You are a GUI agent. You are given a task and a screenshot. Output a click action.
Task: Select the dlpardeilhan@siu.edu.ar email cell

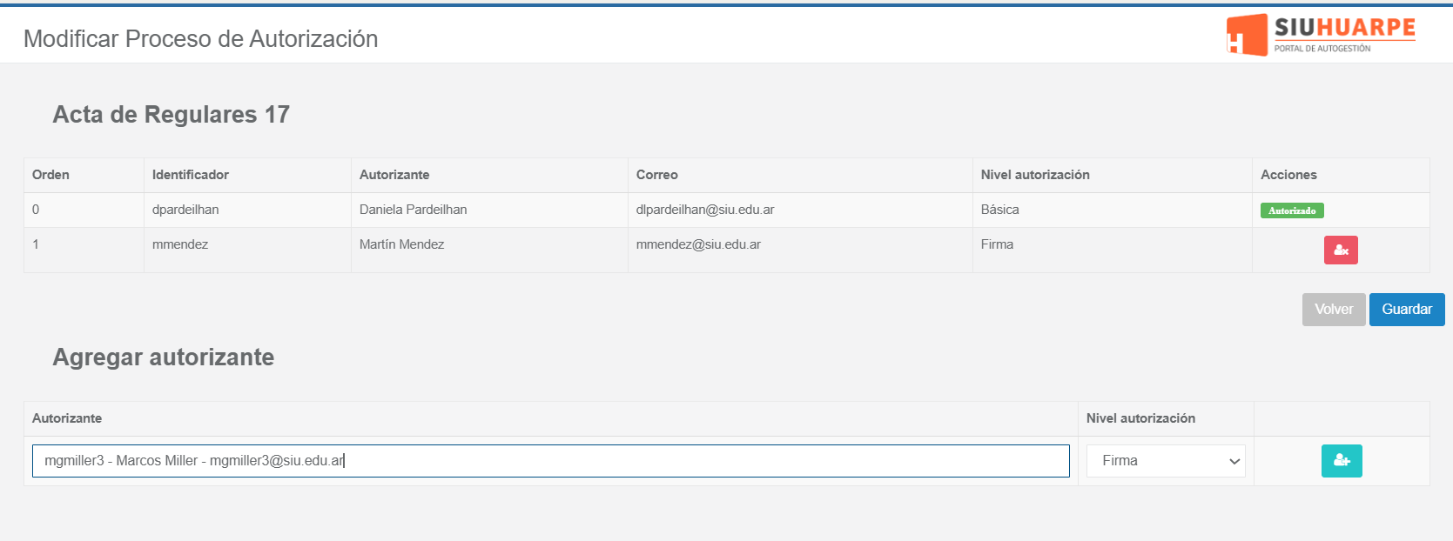(x=705, y=210)
